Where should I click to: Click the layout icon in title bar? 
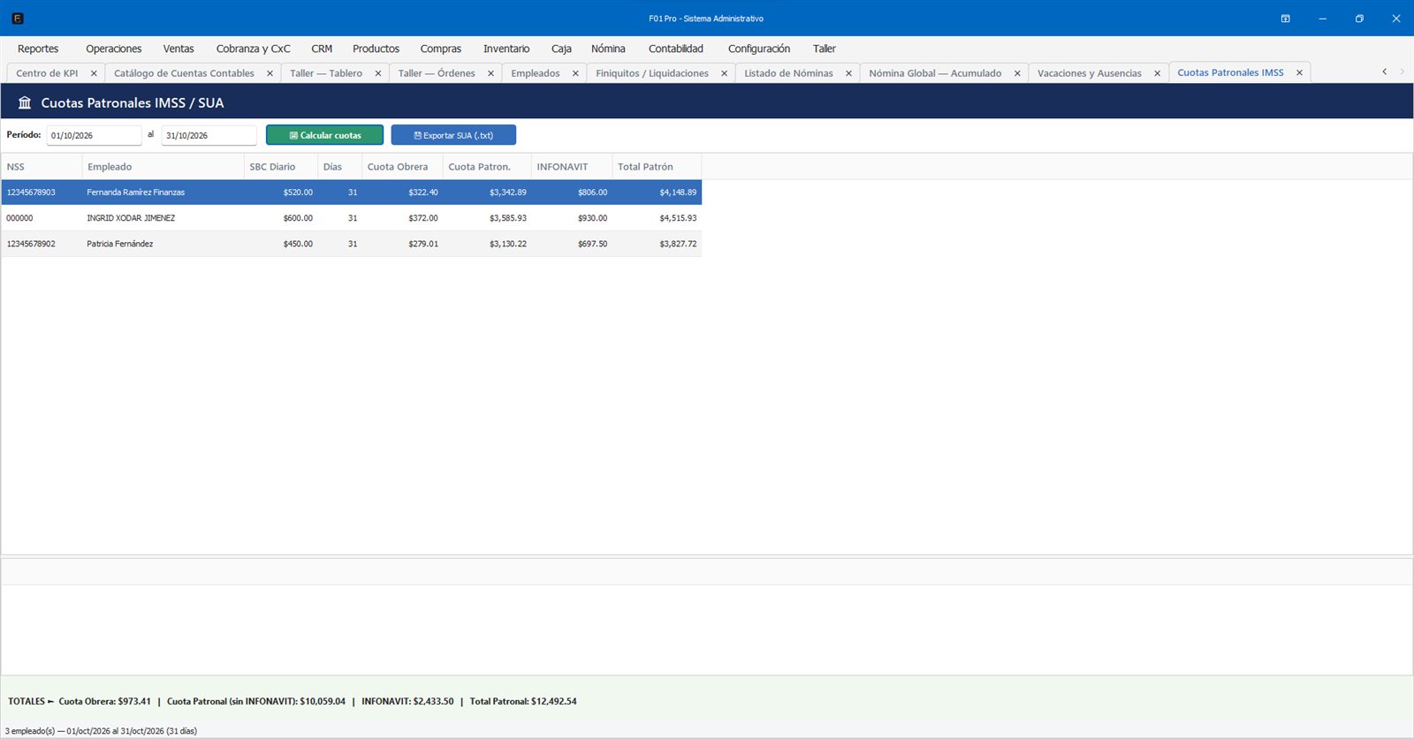(x=1286, y=19)
